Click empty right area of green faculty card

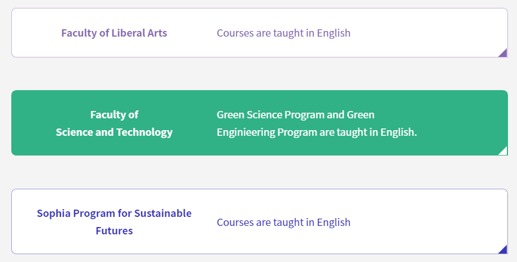point(462,123)
